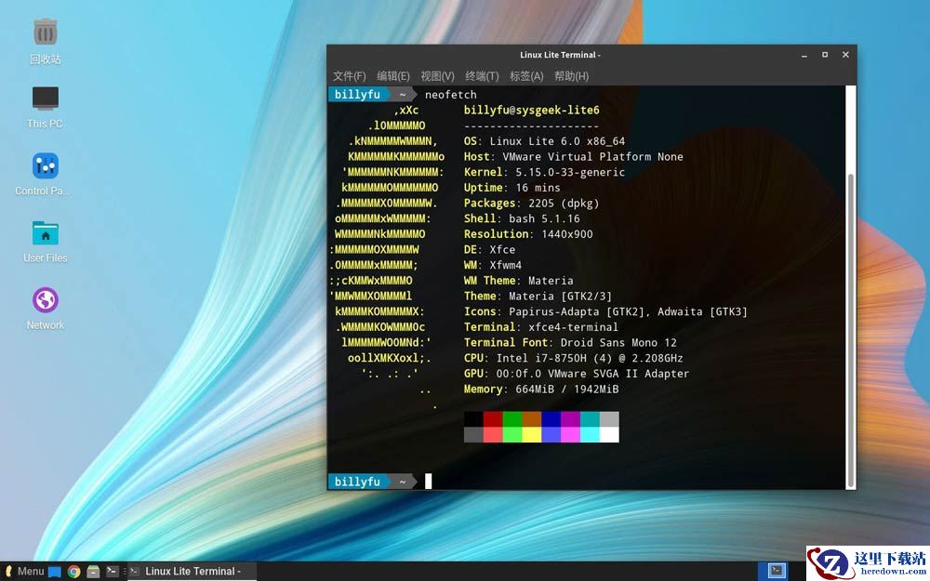Viewport: 930px width, 581px height.
Task: Open the 终端(T) menu
Action: 482,76
